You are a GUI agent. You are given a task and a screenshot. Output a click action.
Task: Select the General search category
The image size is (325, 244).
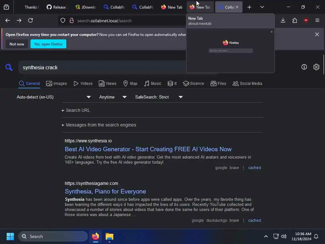click(x=29, y=84)
